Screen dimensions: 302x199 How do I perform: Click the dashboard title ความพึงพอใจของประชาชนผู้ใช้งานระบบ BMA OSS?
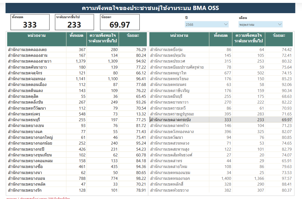150,8
